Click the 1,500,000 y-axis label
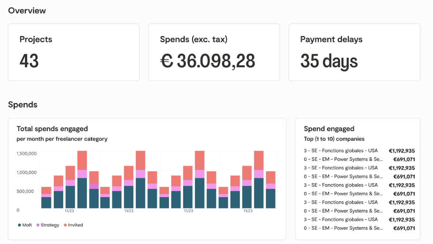The width and height of the screenshot is (433, 244). (27, 153)
